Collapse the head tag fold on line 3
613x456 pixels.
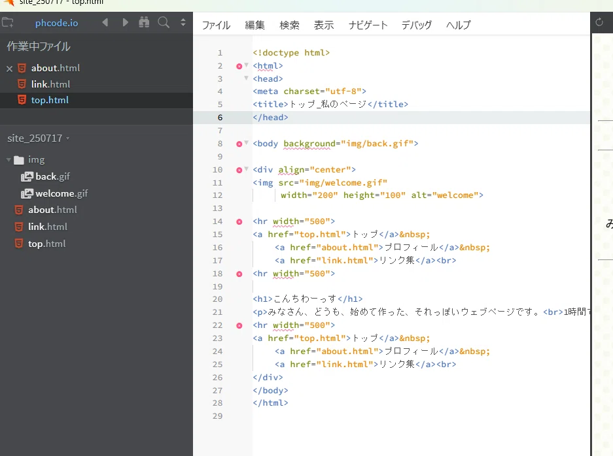coord(246,78)
